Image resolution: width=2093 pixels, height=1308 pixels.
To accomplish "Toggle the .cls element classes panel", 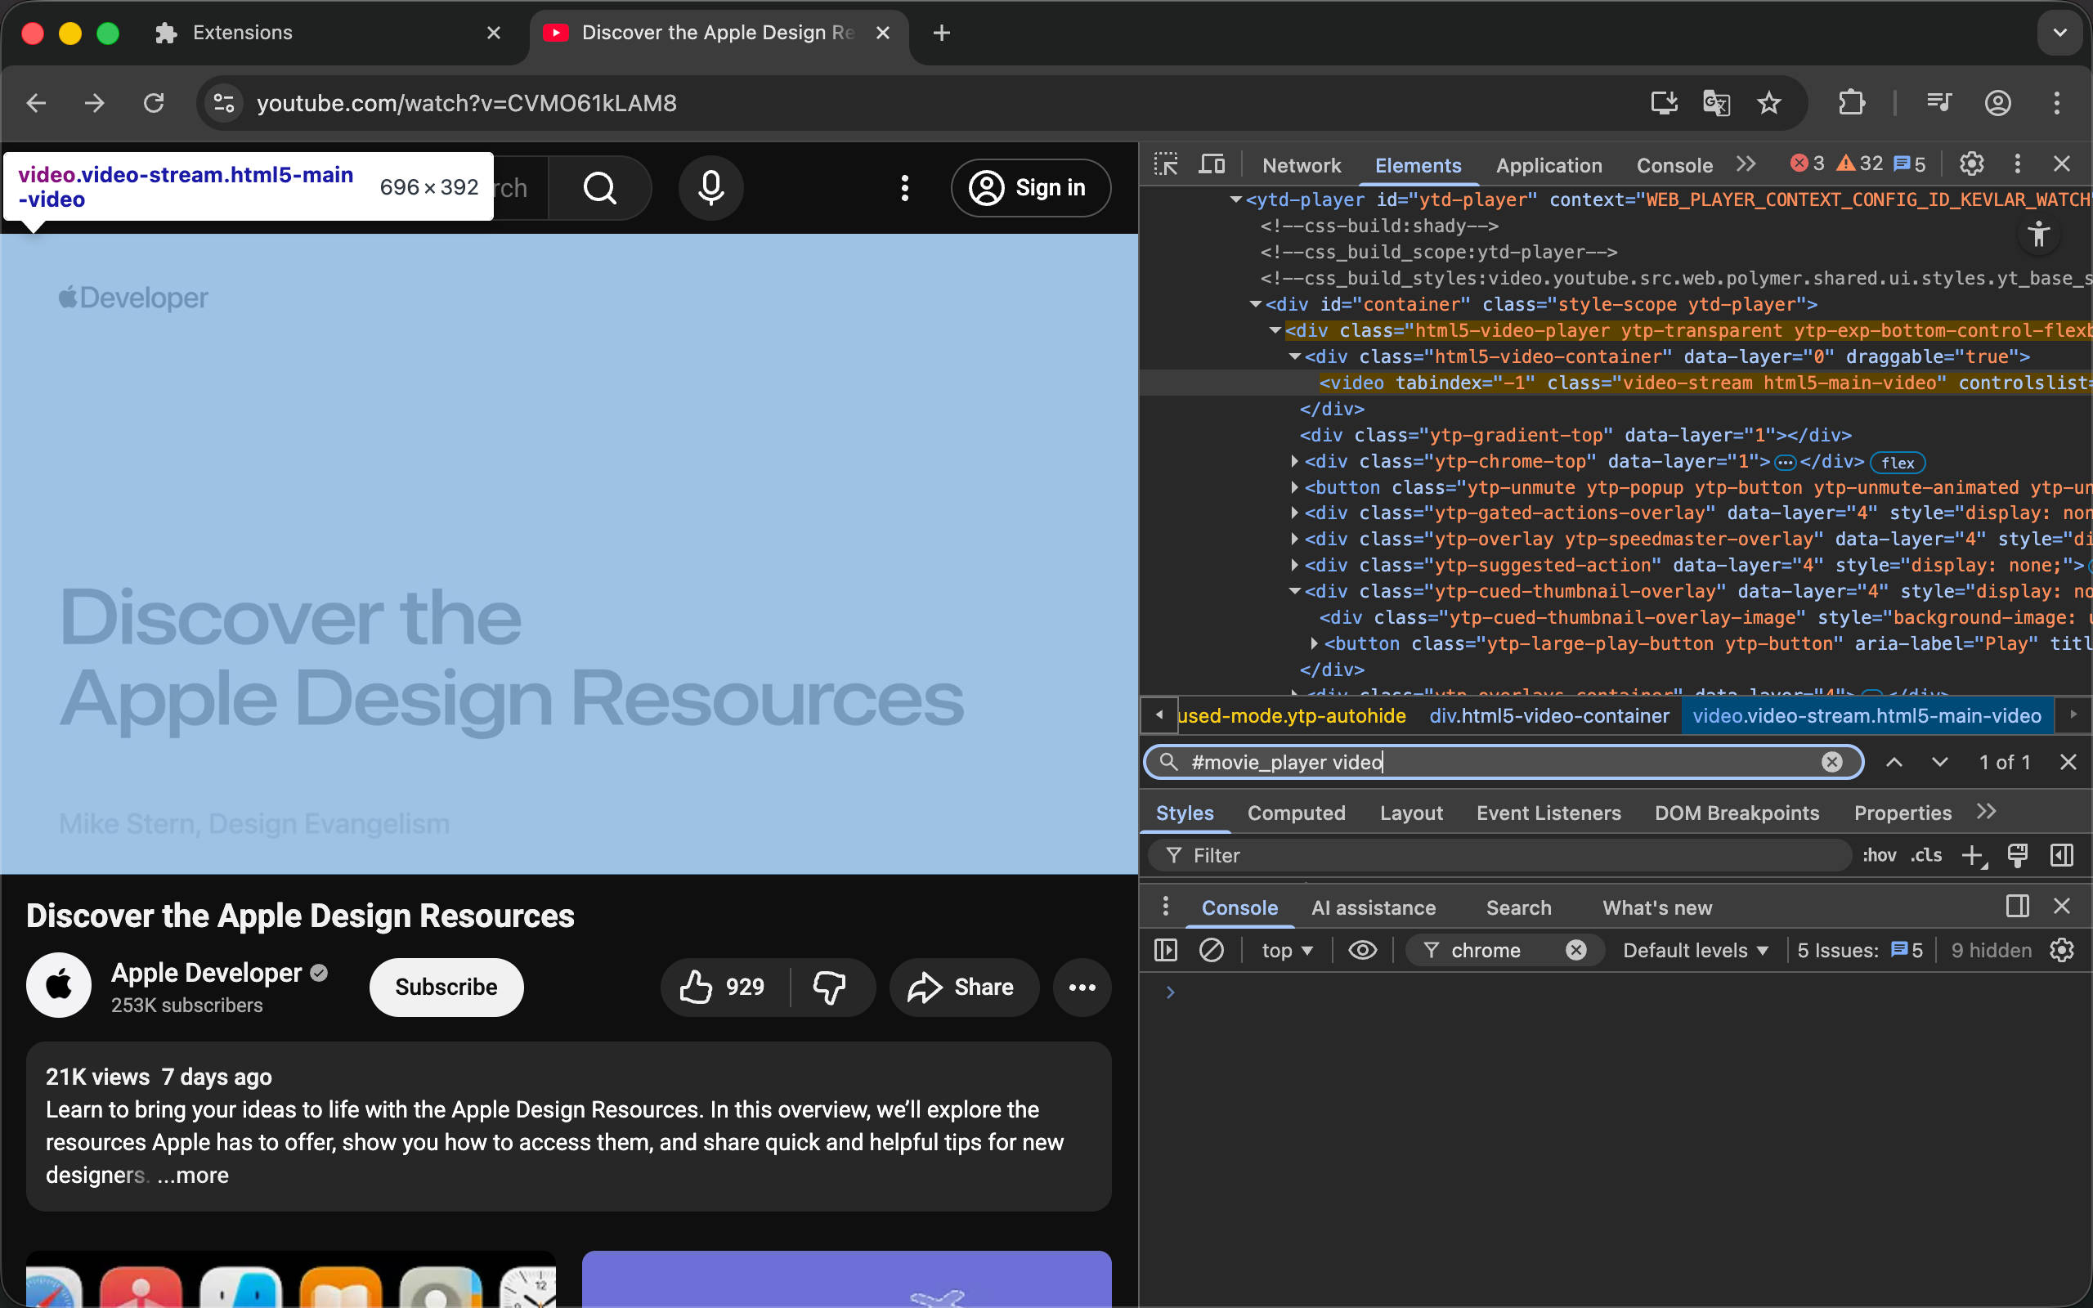I will click(x=1926, y=856).
